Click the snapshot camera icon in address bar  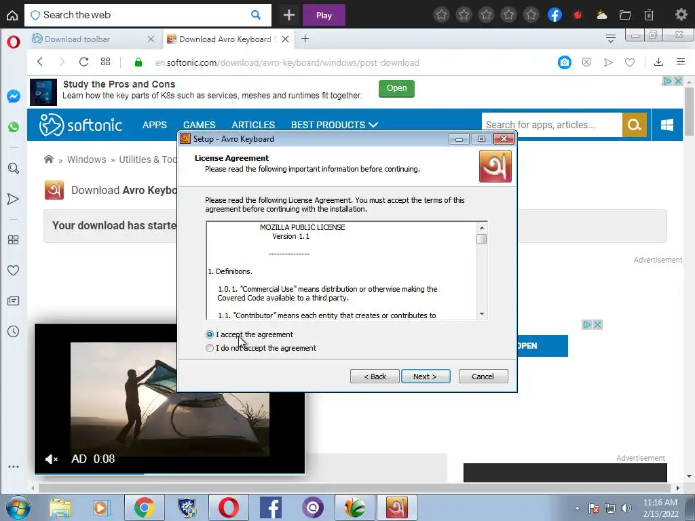(564, 62)
